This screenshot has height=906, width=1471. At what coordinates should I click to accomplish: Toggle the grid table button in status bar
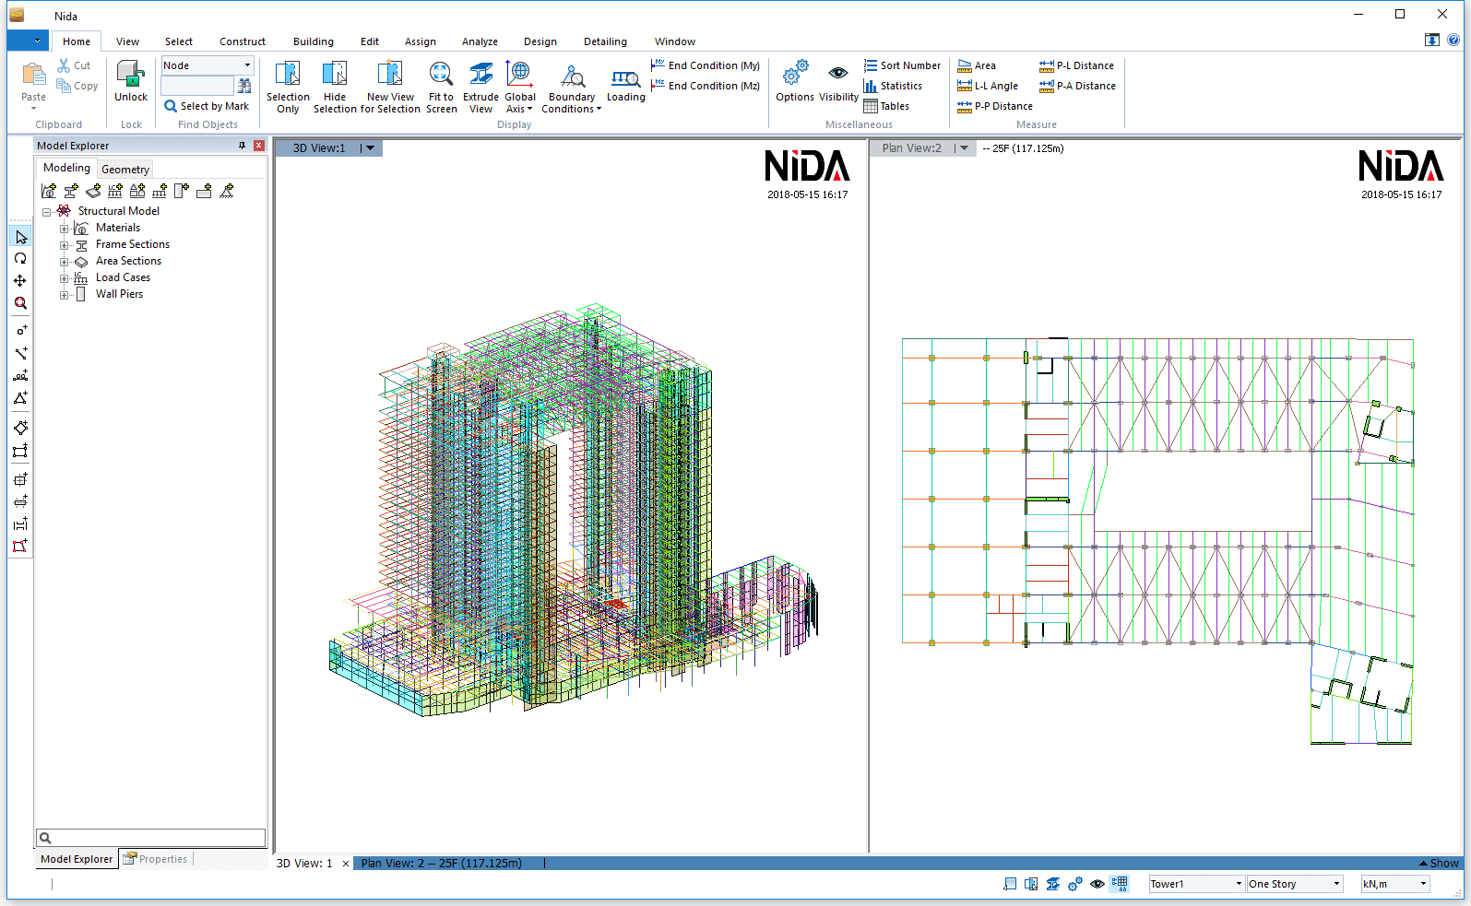[1120, 884]
